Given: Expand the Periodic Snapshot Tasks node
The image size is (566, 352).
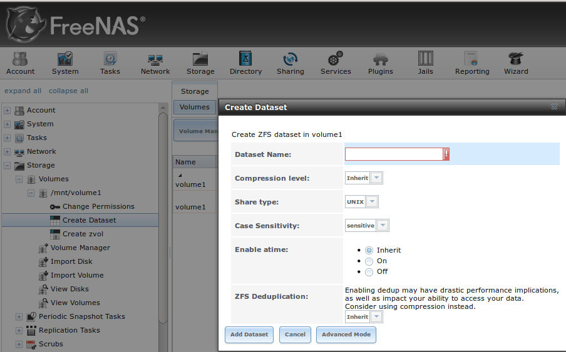Looking at the screenshot, I should 19,317.
